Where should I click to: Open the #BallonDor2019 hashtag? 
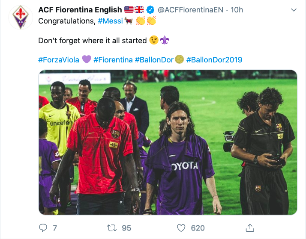click(x=214, y=60)
